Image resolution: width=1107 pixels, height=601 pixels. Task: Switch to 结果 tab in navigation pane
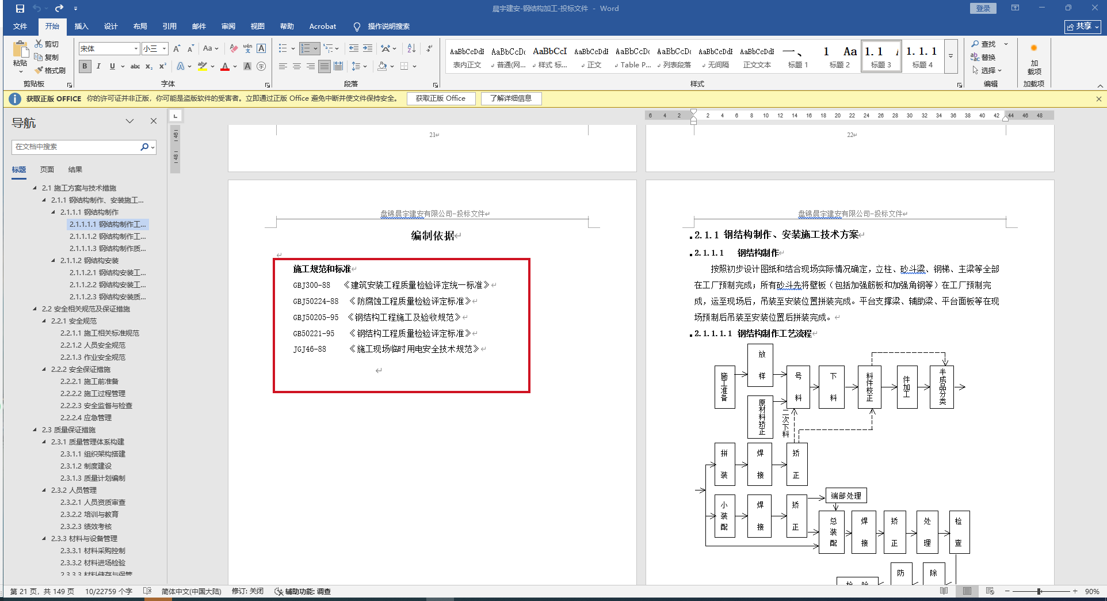pyautogui.click(x=75, y=170)
